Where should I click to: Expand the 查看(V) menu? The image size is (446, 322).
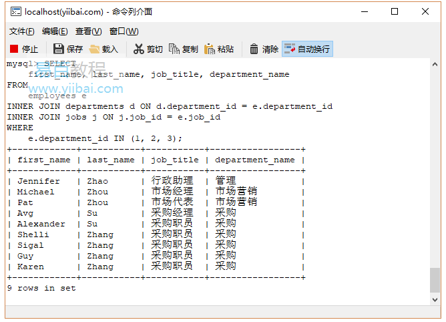point(88,31)
